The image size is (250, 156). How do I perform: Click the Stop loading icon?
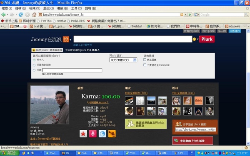click(27, 15)
